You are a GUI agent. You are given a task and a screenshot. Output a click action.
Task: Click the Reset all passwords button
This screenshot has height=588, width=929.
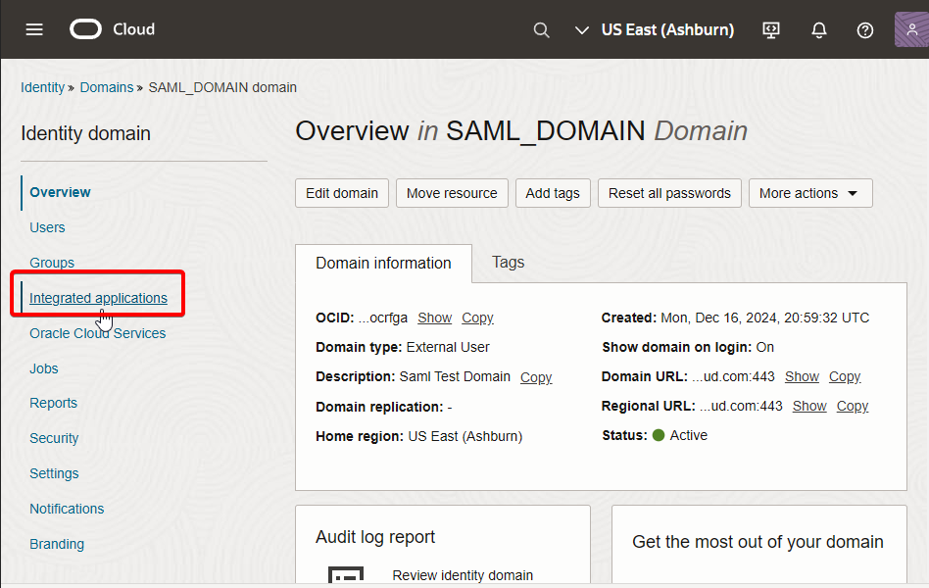tap(669, 193)
